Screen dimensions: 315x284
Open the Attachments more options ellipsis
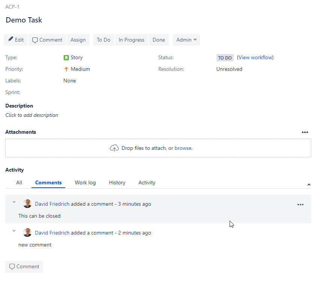click(305, 132)
